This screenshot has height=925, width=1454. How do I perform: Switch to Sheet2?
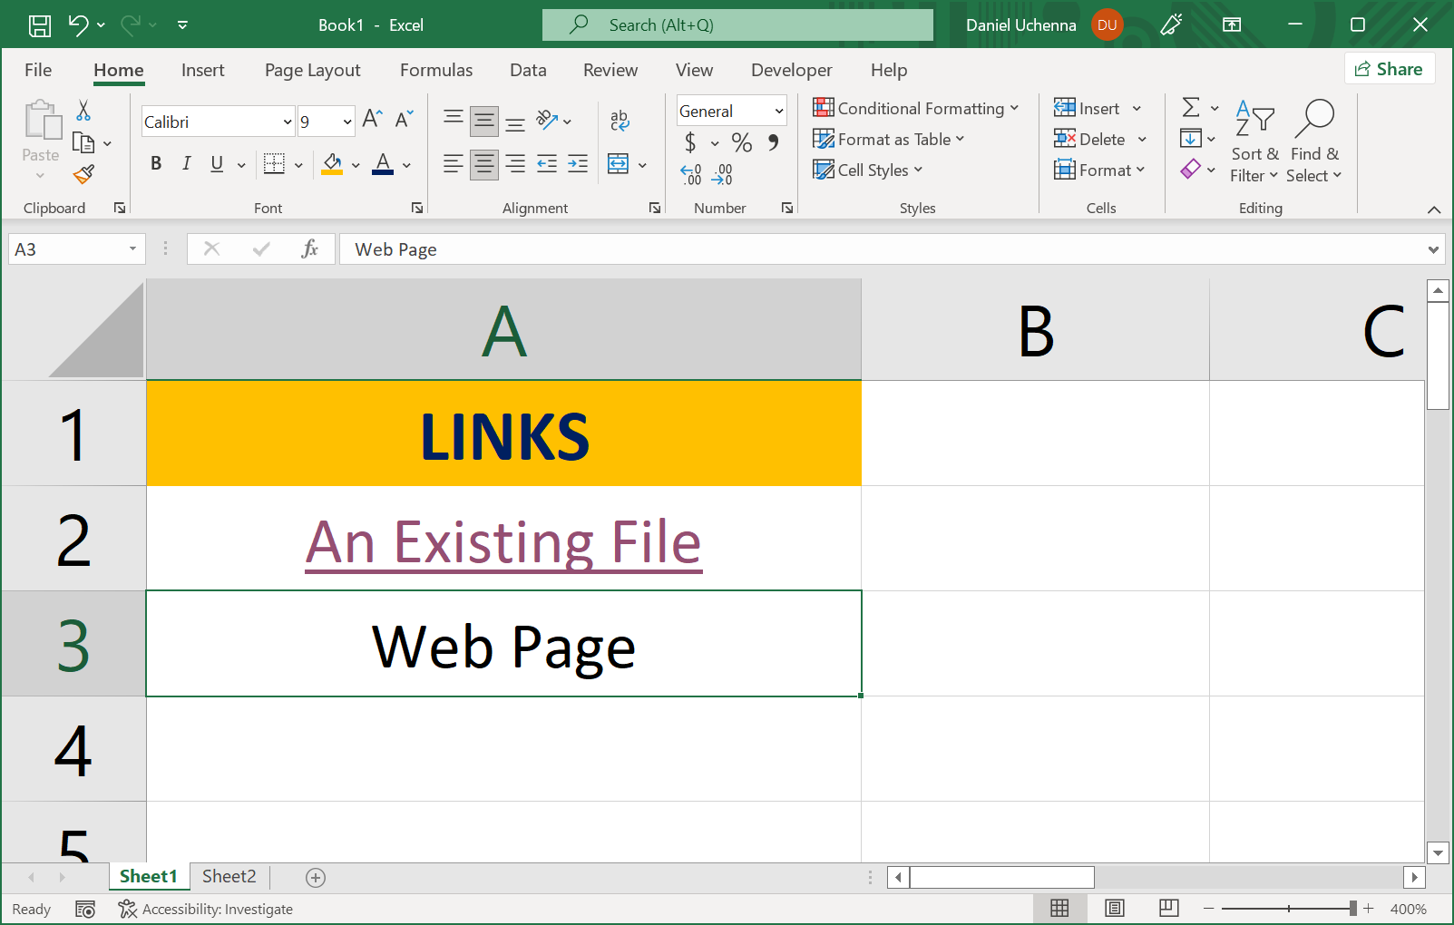229,876
